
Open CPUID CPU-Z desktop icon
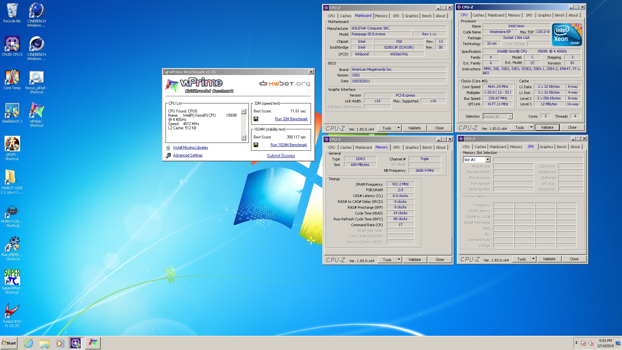(12, 46)
